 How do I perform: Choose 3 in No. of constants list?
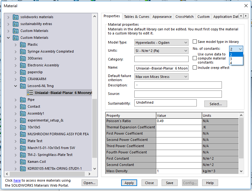tap(236, 59)
